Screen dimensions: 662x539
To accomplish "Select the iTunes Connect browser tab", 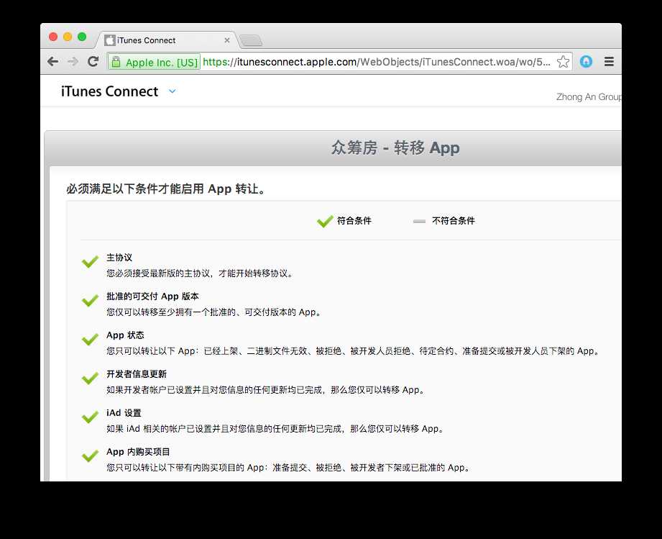I will click(167, 40).
